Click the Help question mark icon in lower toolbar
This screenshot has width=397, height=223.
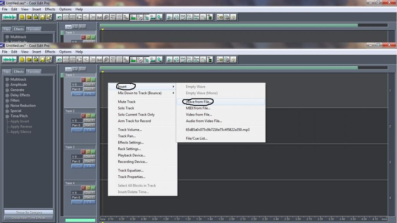click(234, 60)
